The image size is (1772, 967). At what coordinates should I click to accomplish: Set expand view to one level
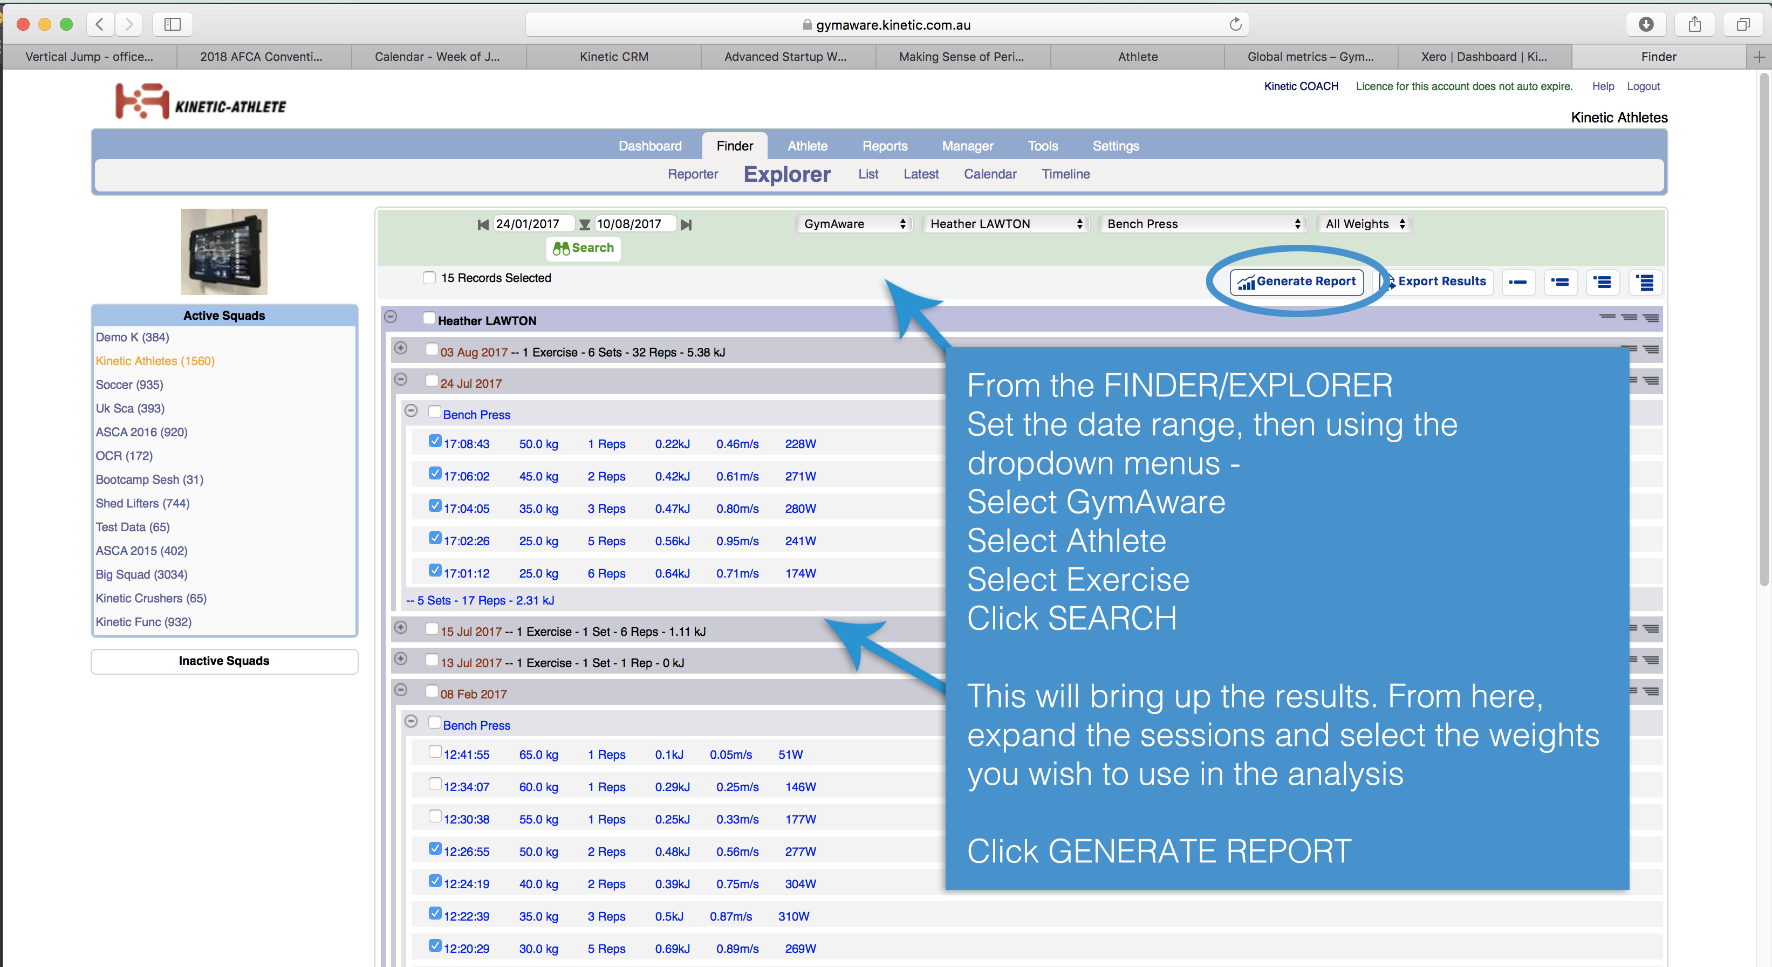click(1518, 282)
